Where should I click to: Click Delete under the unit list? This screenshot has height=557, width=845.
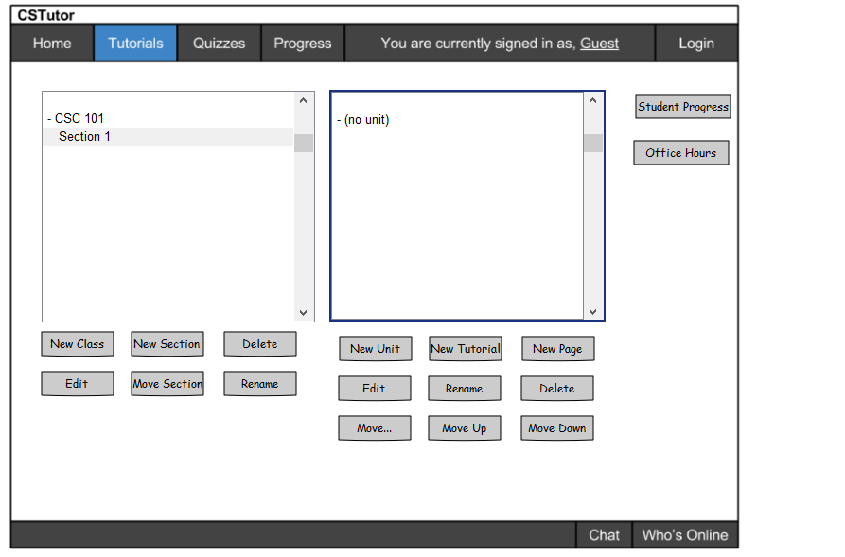coord(557,389)
